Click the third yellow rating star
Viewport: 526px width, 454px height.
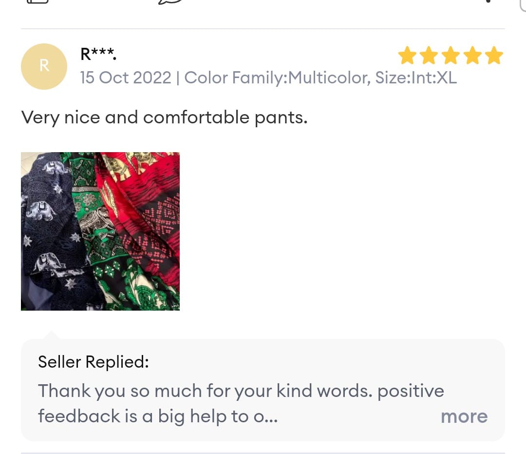451,56
